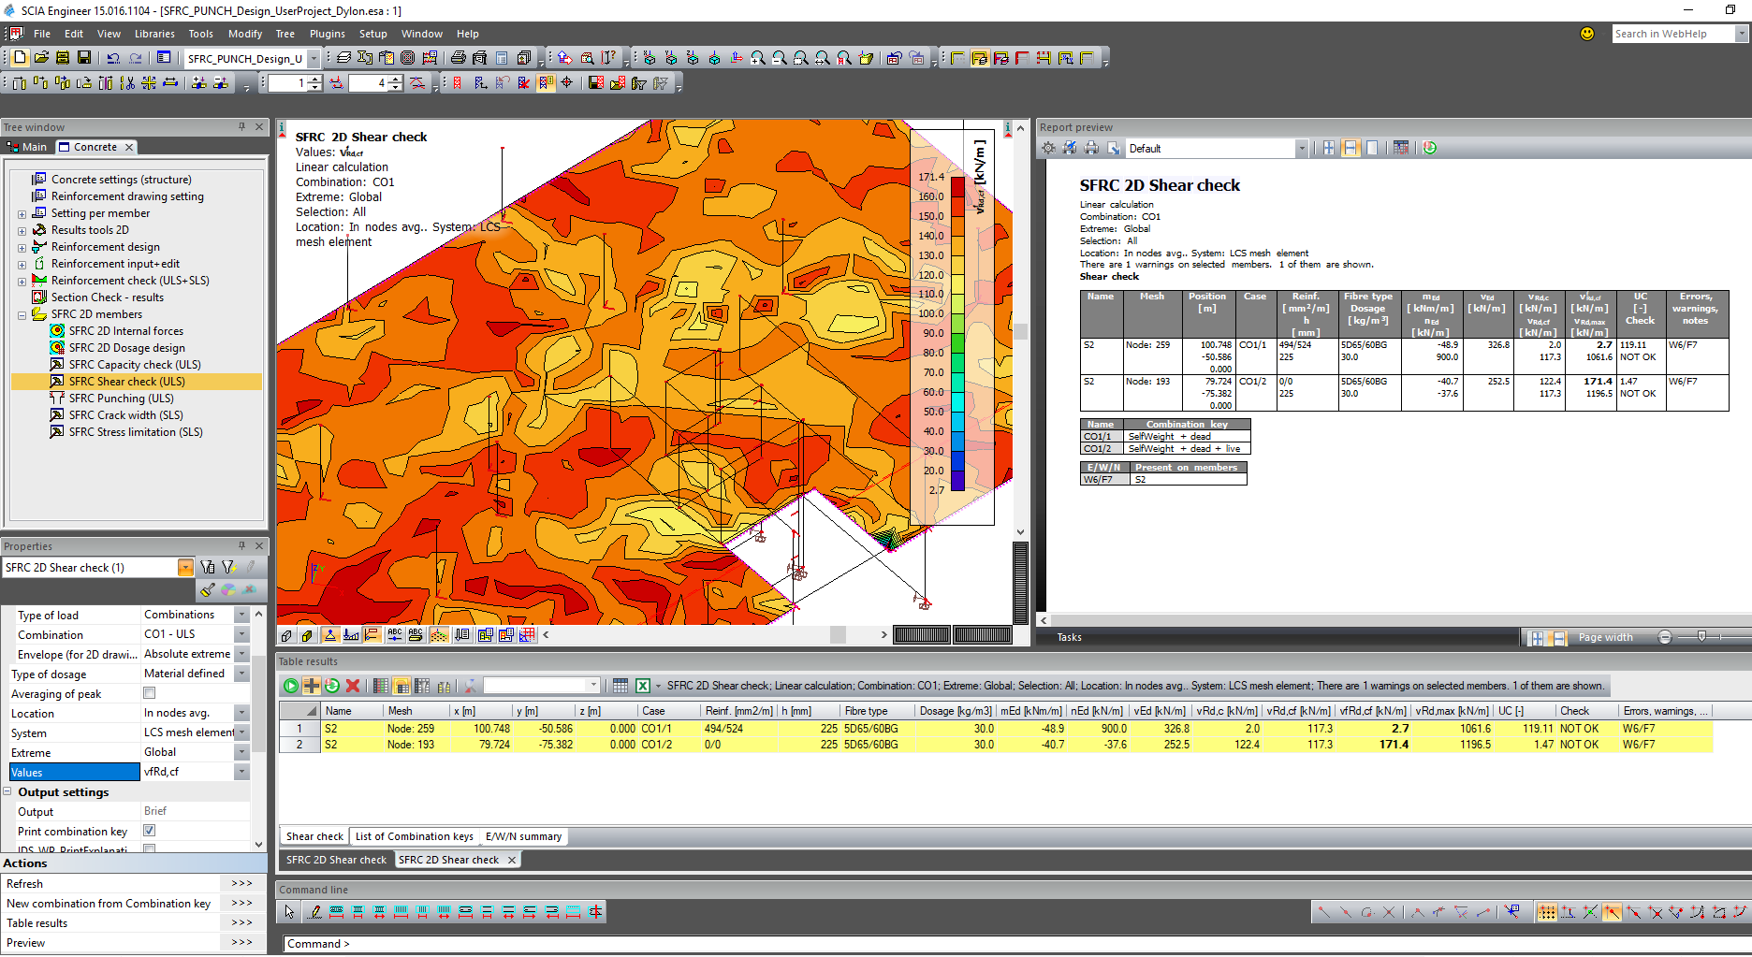The width and height of the screenshot is (1752, 957).
Task: Select table row with Node: 193
Action: click(x=996, y=745)
